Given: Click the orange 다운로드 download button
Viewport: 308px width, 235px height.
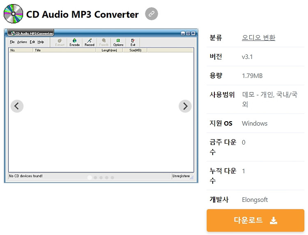Looking at the screenshot, I should (255, 220).
